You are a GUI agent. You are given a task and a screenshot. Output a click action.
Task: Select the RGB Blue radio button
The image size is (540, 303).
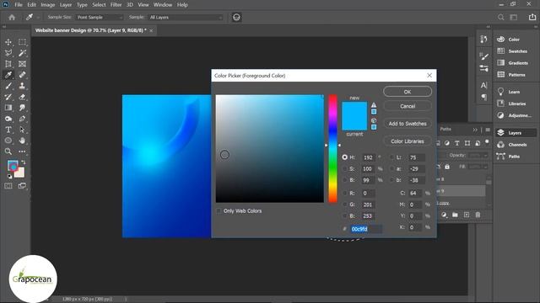pos(345,215)
